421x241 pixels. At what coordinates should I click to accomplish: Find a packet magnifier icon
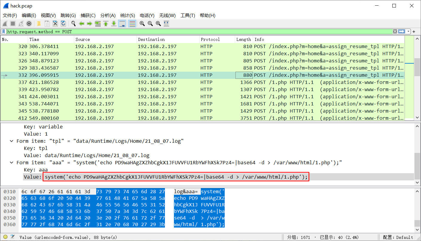coord(73,24)
